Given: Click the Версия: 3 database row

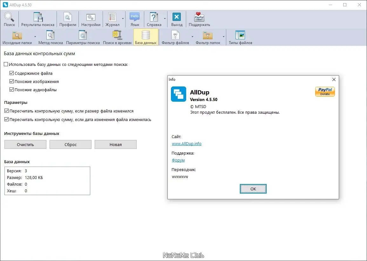Looking at the screenshot, I should point(17,171).
